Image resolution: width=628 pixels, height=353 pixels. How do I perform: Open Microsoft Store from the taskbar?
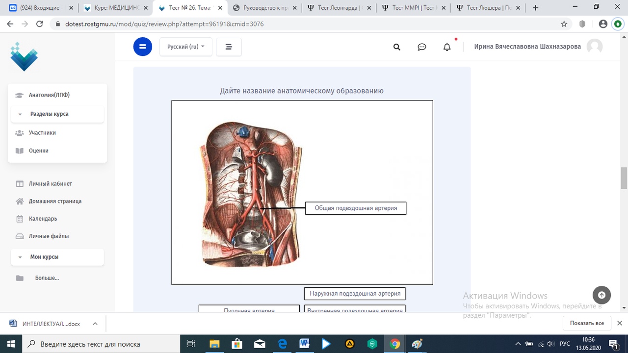tap(237, 344)
